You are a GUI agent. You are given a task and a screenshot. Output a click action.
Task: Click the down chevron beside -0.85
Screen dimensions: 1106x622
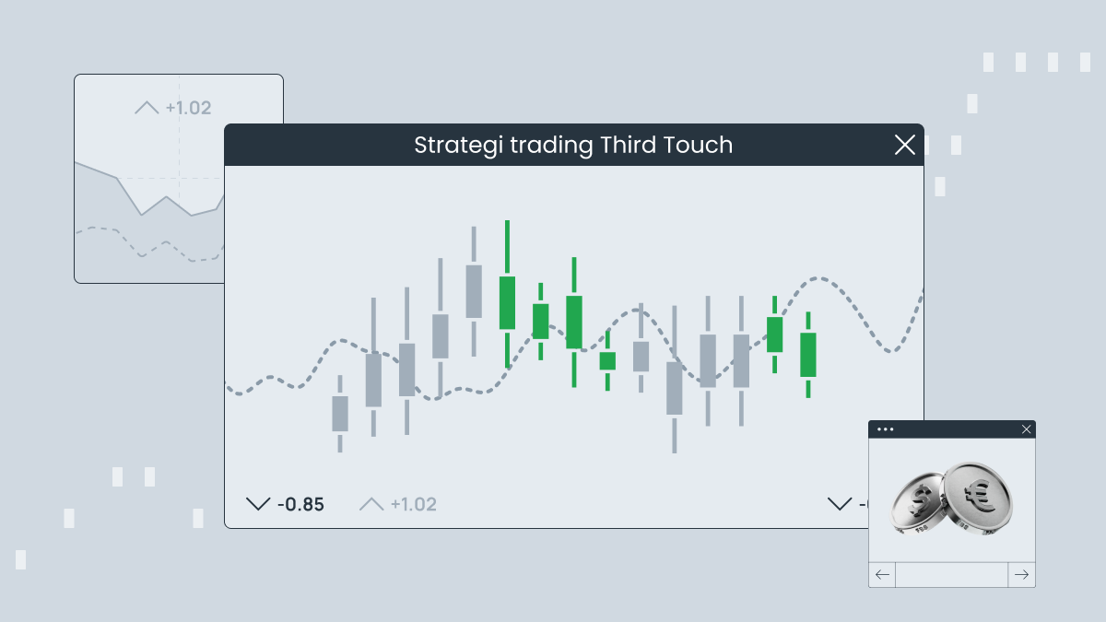click(258, 504)
